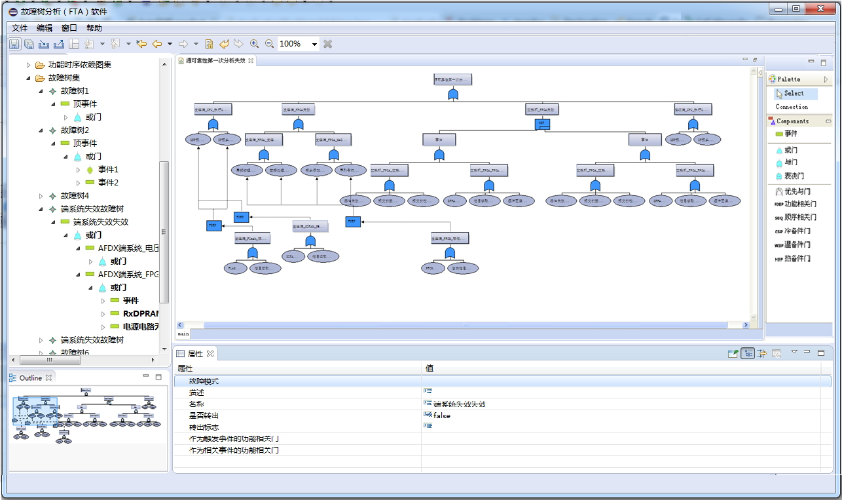
Task: Click the Components drawer header
Action: [x=799, y=121]
